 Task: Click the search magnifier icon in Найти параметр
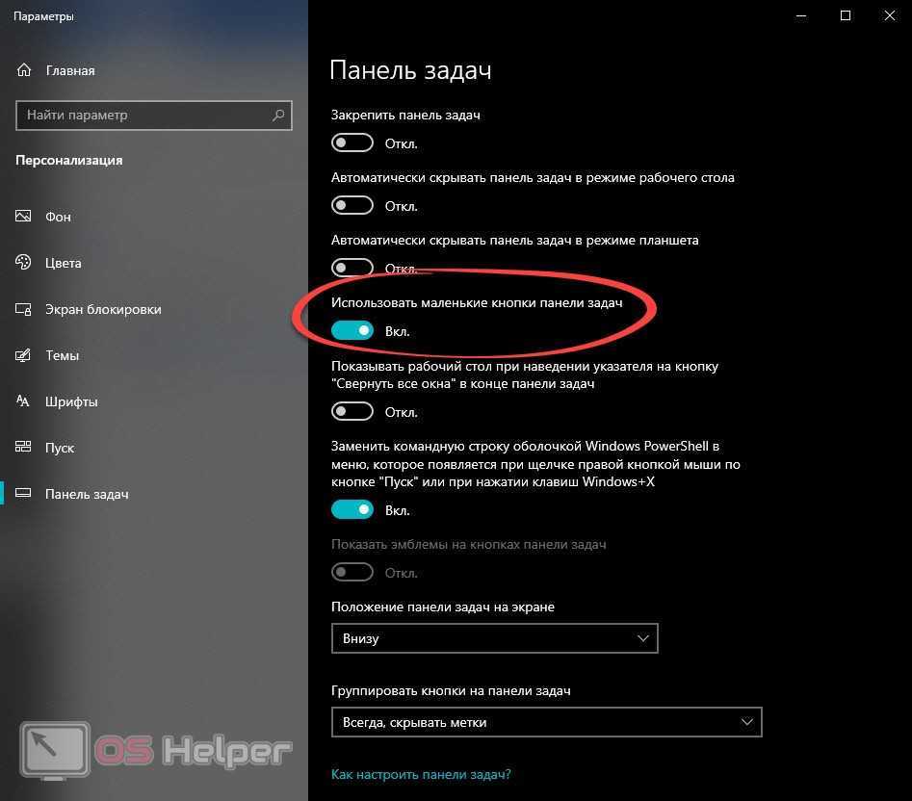(x=278, y=116)
